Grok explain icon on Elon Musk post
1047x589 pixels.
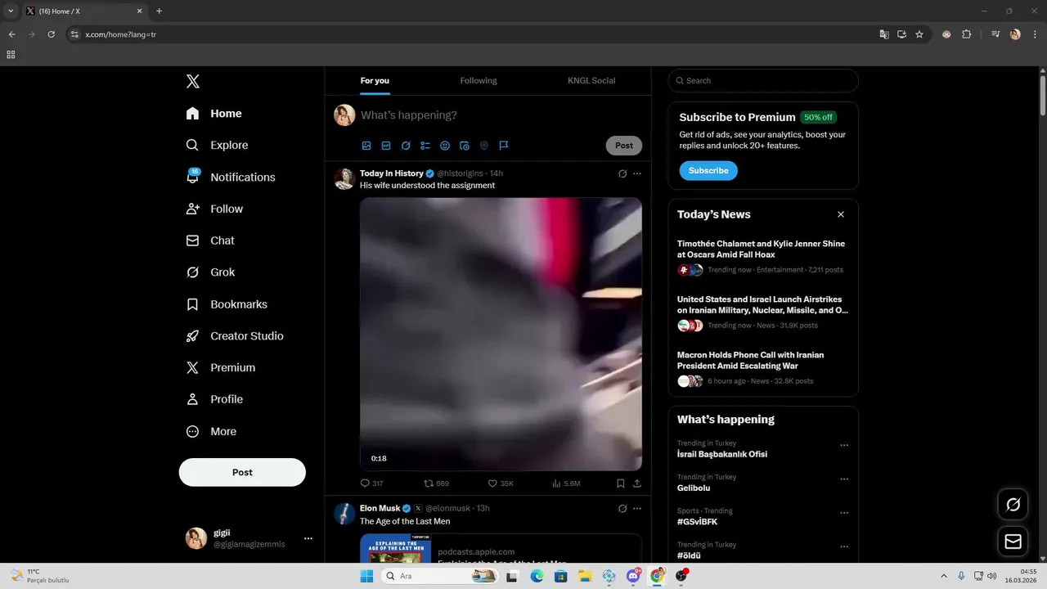(622, 508)
